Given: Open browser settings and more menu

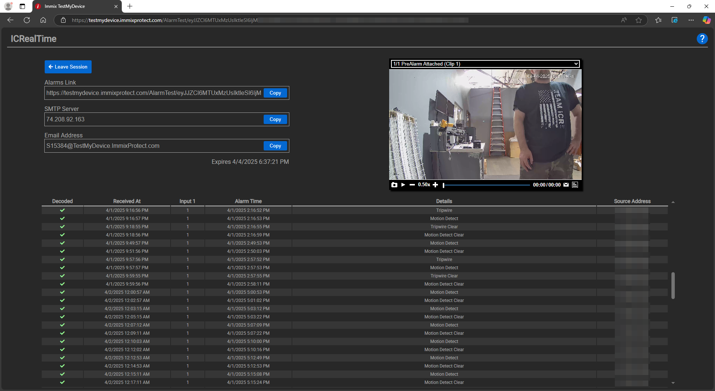Looking at the screenshot, I should point(691,20).
